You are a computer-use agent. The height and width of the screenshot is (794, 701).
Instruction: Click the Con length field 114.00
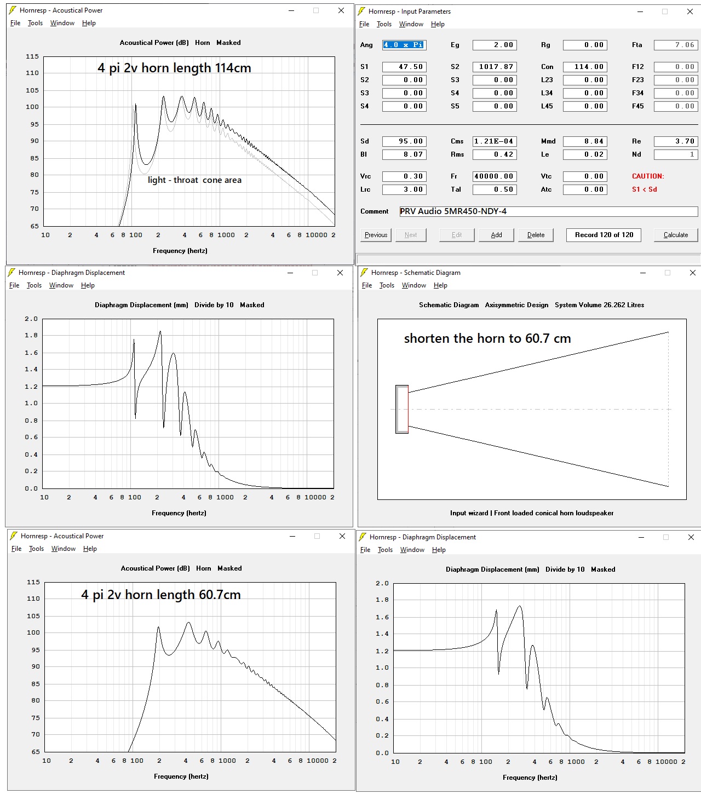(x=585, y=67)
